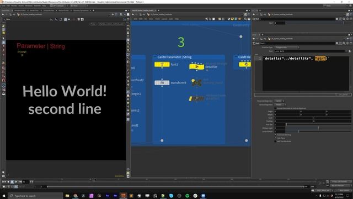Image resolution: width=353 pixels, height=199 pixels.
Task: Click the current frame number field
Action: 26,182
